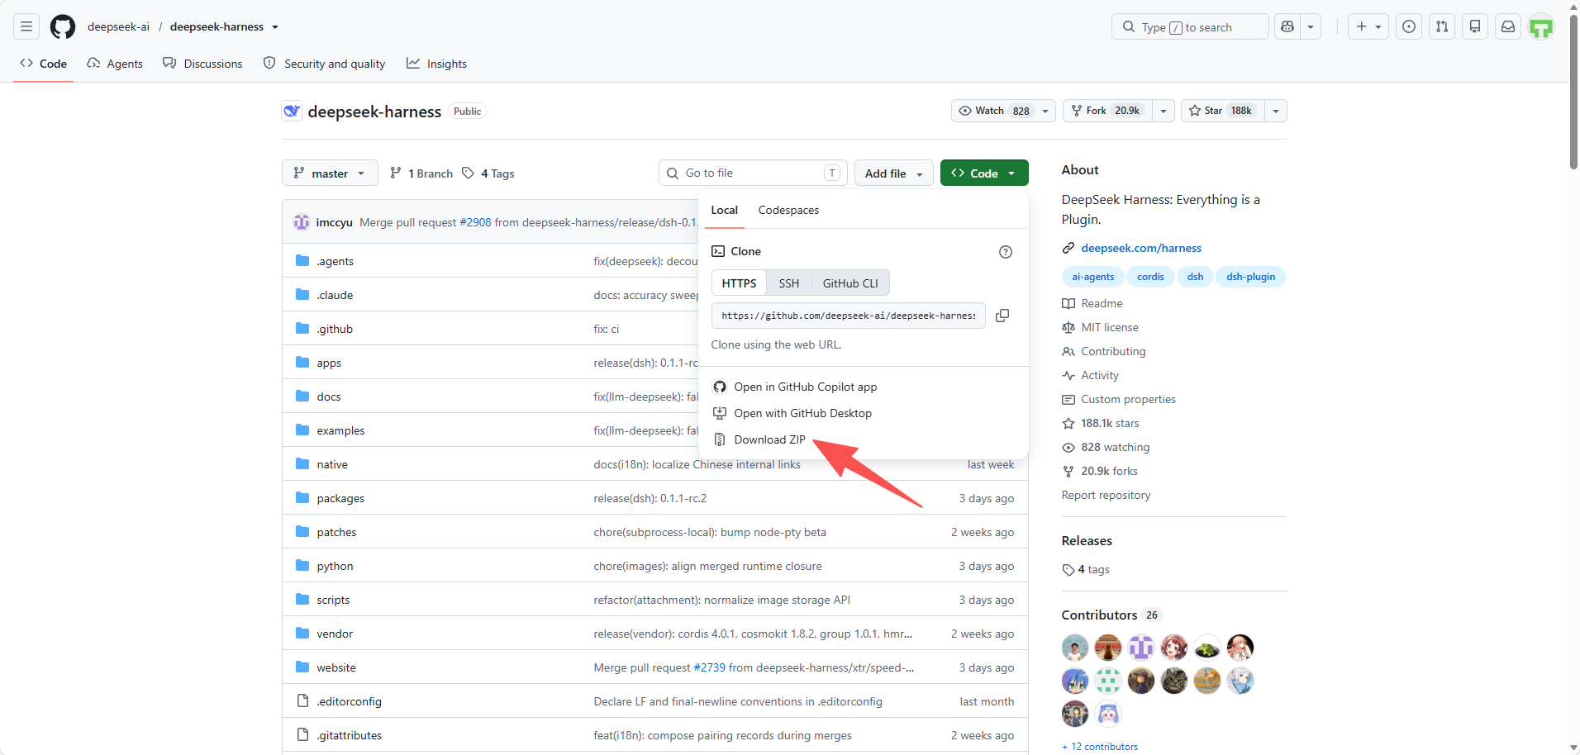Switch to the Code repository tab
Image resolution: width=1580 pixels, height=755 pixels.
44,64
